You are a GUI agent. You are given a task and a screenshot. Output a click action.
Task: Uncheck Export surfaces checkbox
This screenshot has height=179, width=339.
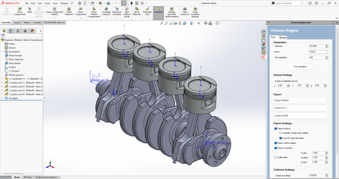[x=276, y=129]
